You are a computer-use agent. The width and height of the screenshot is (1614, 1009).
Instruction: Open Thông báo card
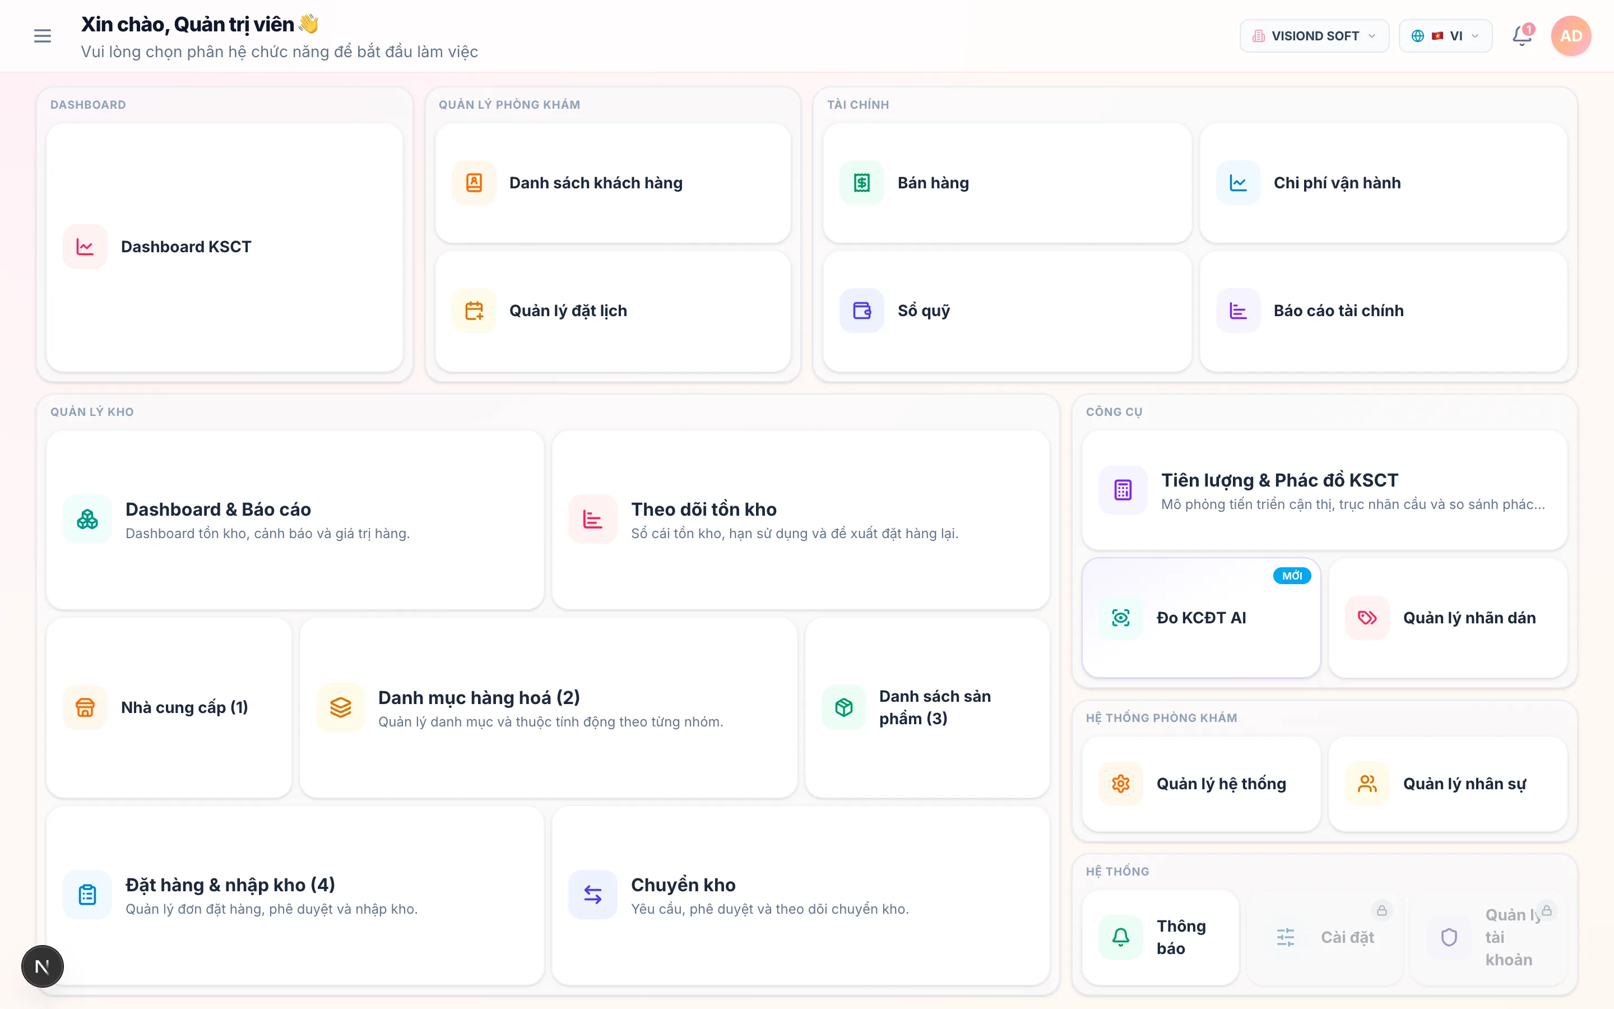click(x=1161, y=938)
